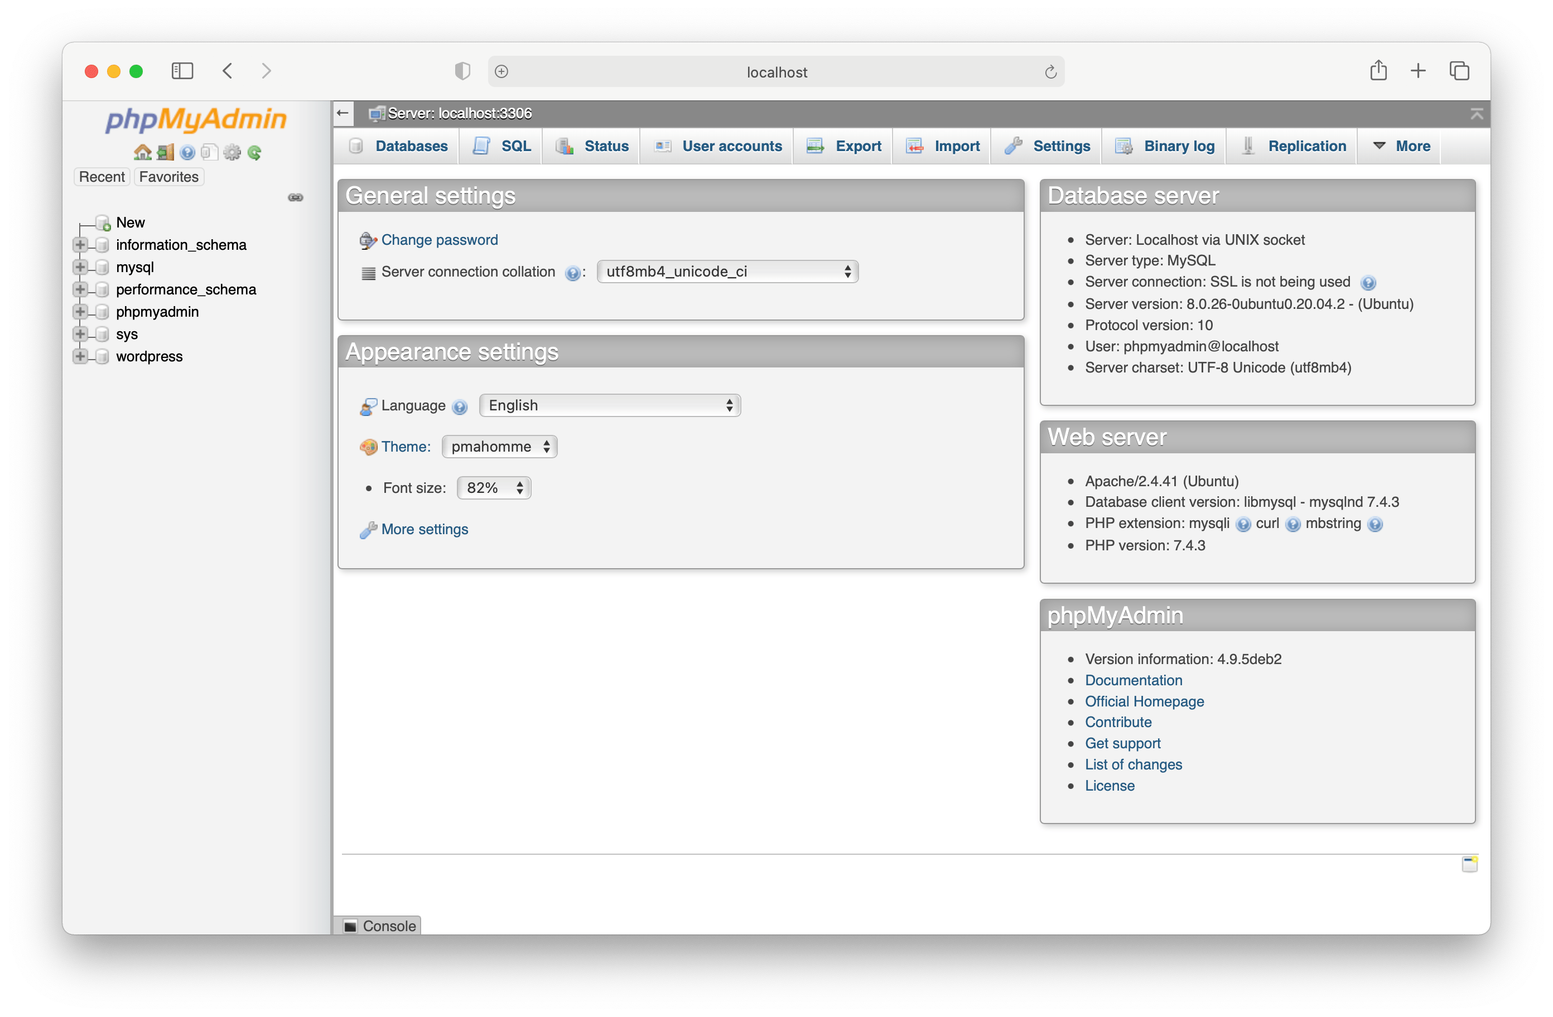Click the More settings link
Image resolution: width=1553 pixels, height=1017 pixels.
click(426, 529)
